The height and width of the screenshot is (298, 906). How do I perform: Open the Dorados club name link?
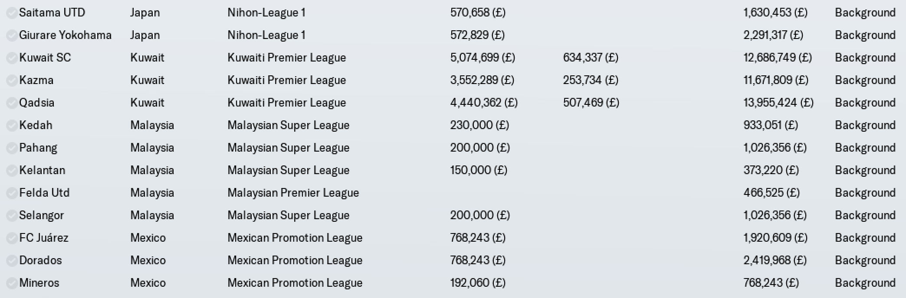41,260
